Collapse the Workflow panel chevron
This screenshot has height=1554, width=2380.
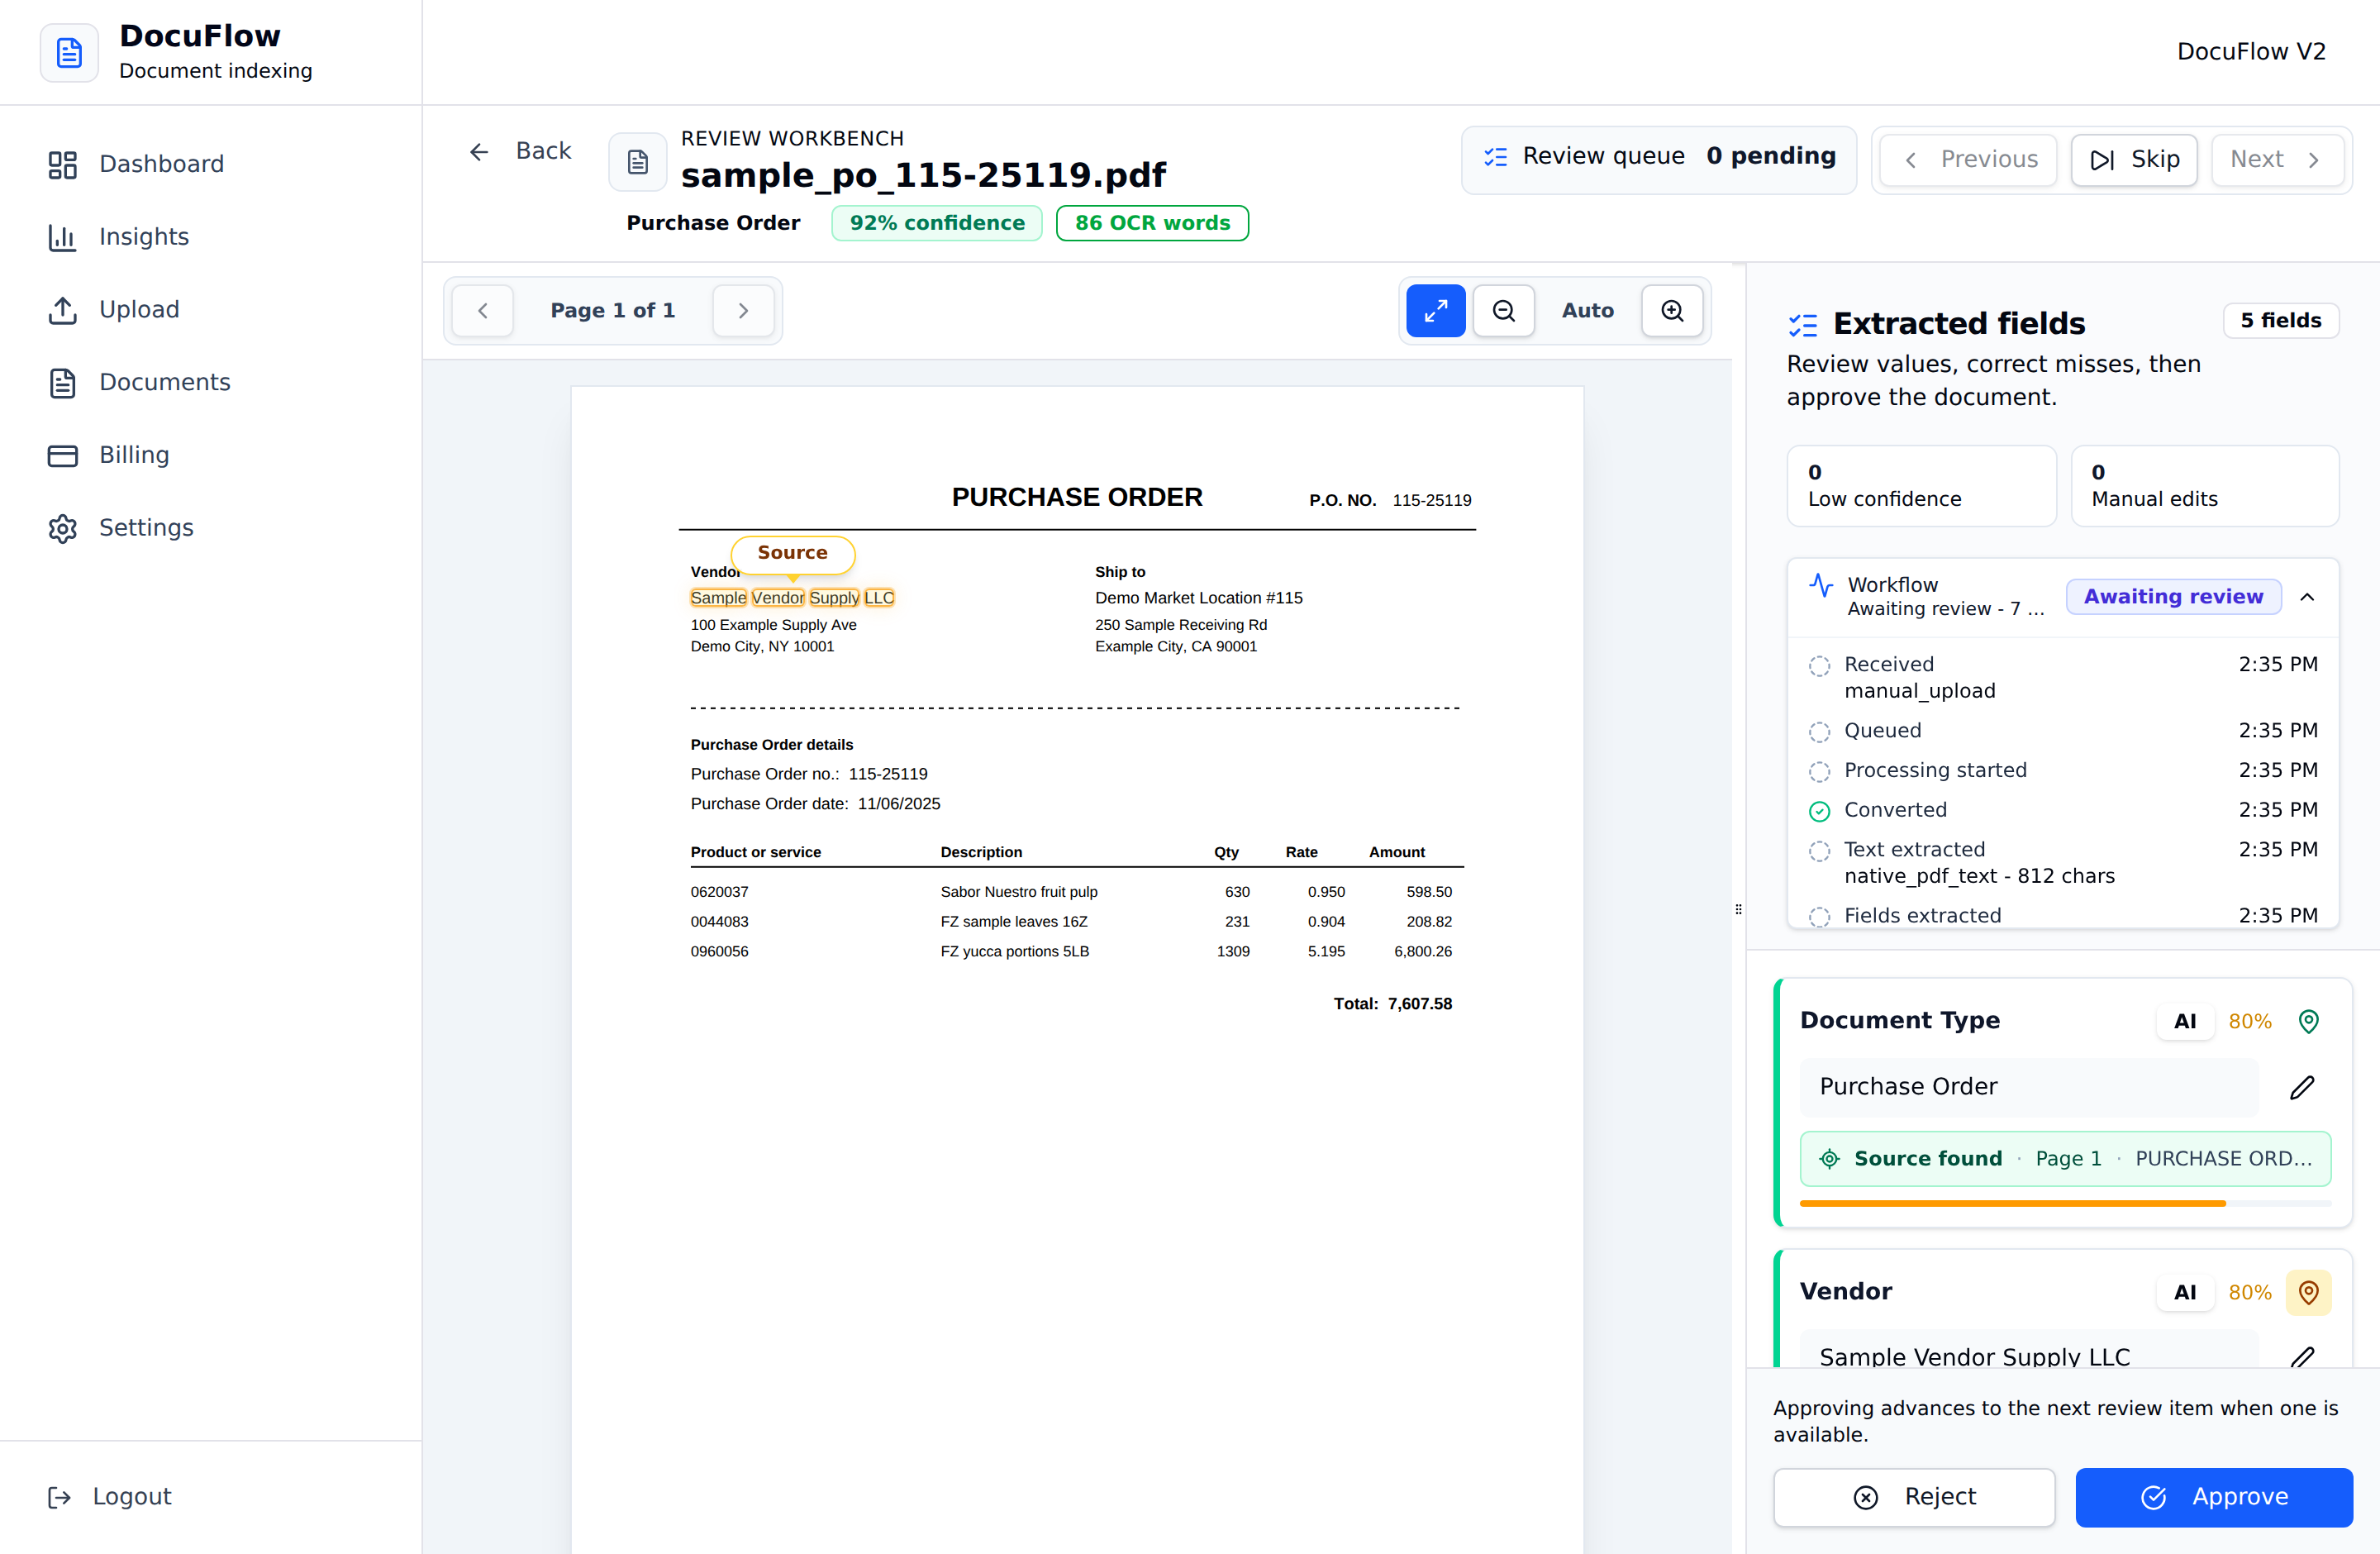[x=2307, y=597]
